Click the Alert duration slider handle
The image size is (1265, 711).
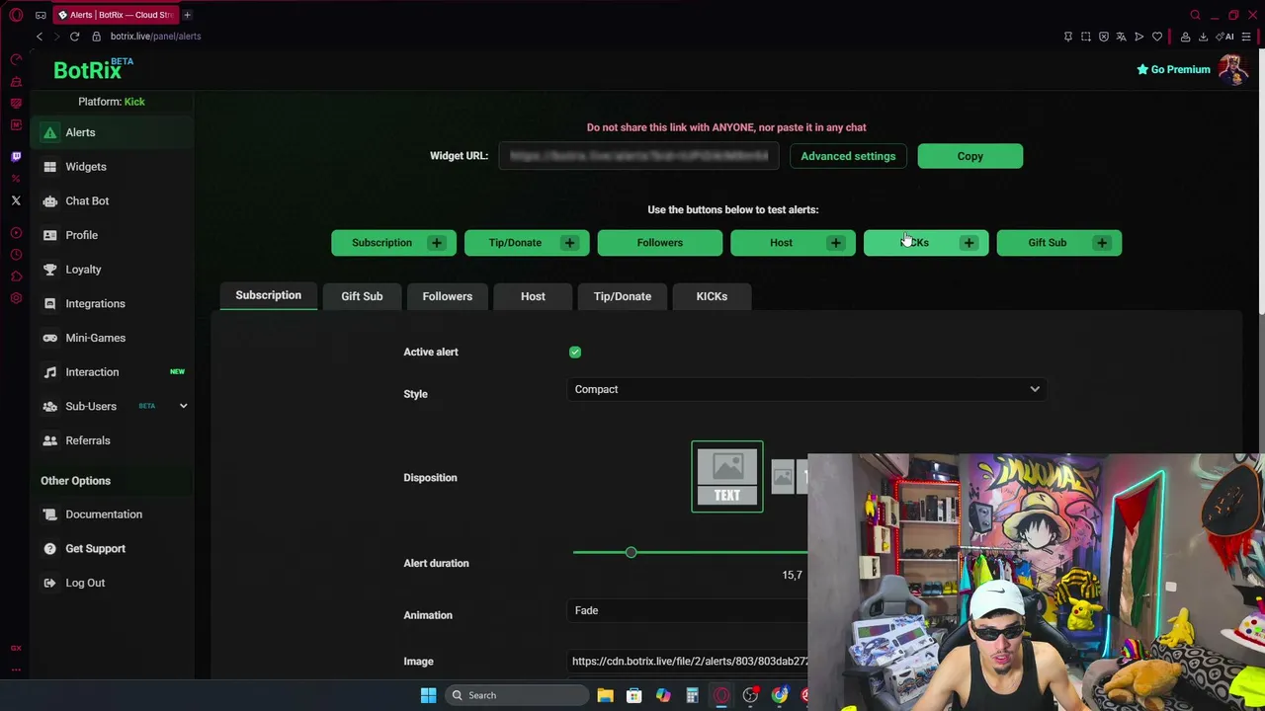[x=631, y=552]
